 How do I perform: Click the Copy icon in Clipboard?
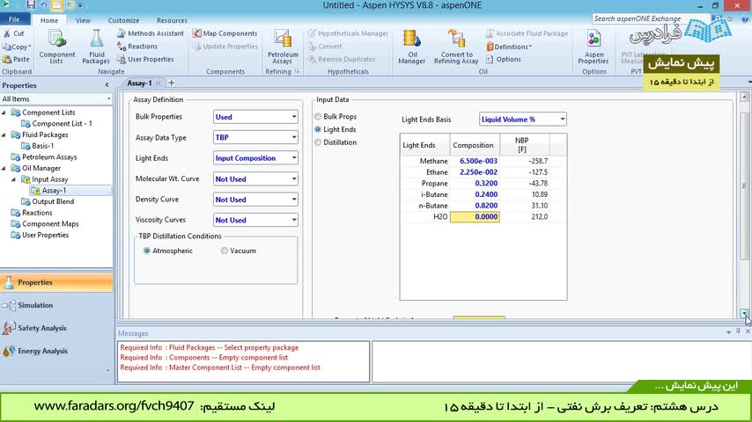(7, 47)
